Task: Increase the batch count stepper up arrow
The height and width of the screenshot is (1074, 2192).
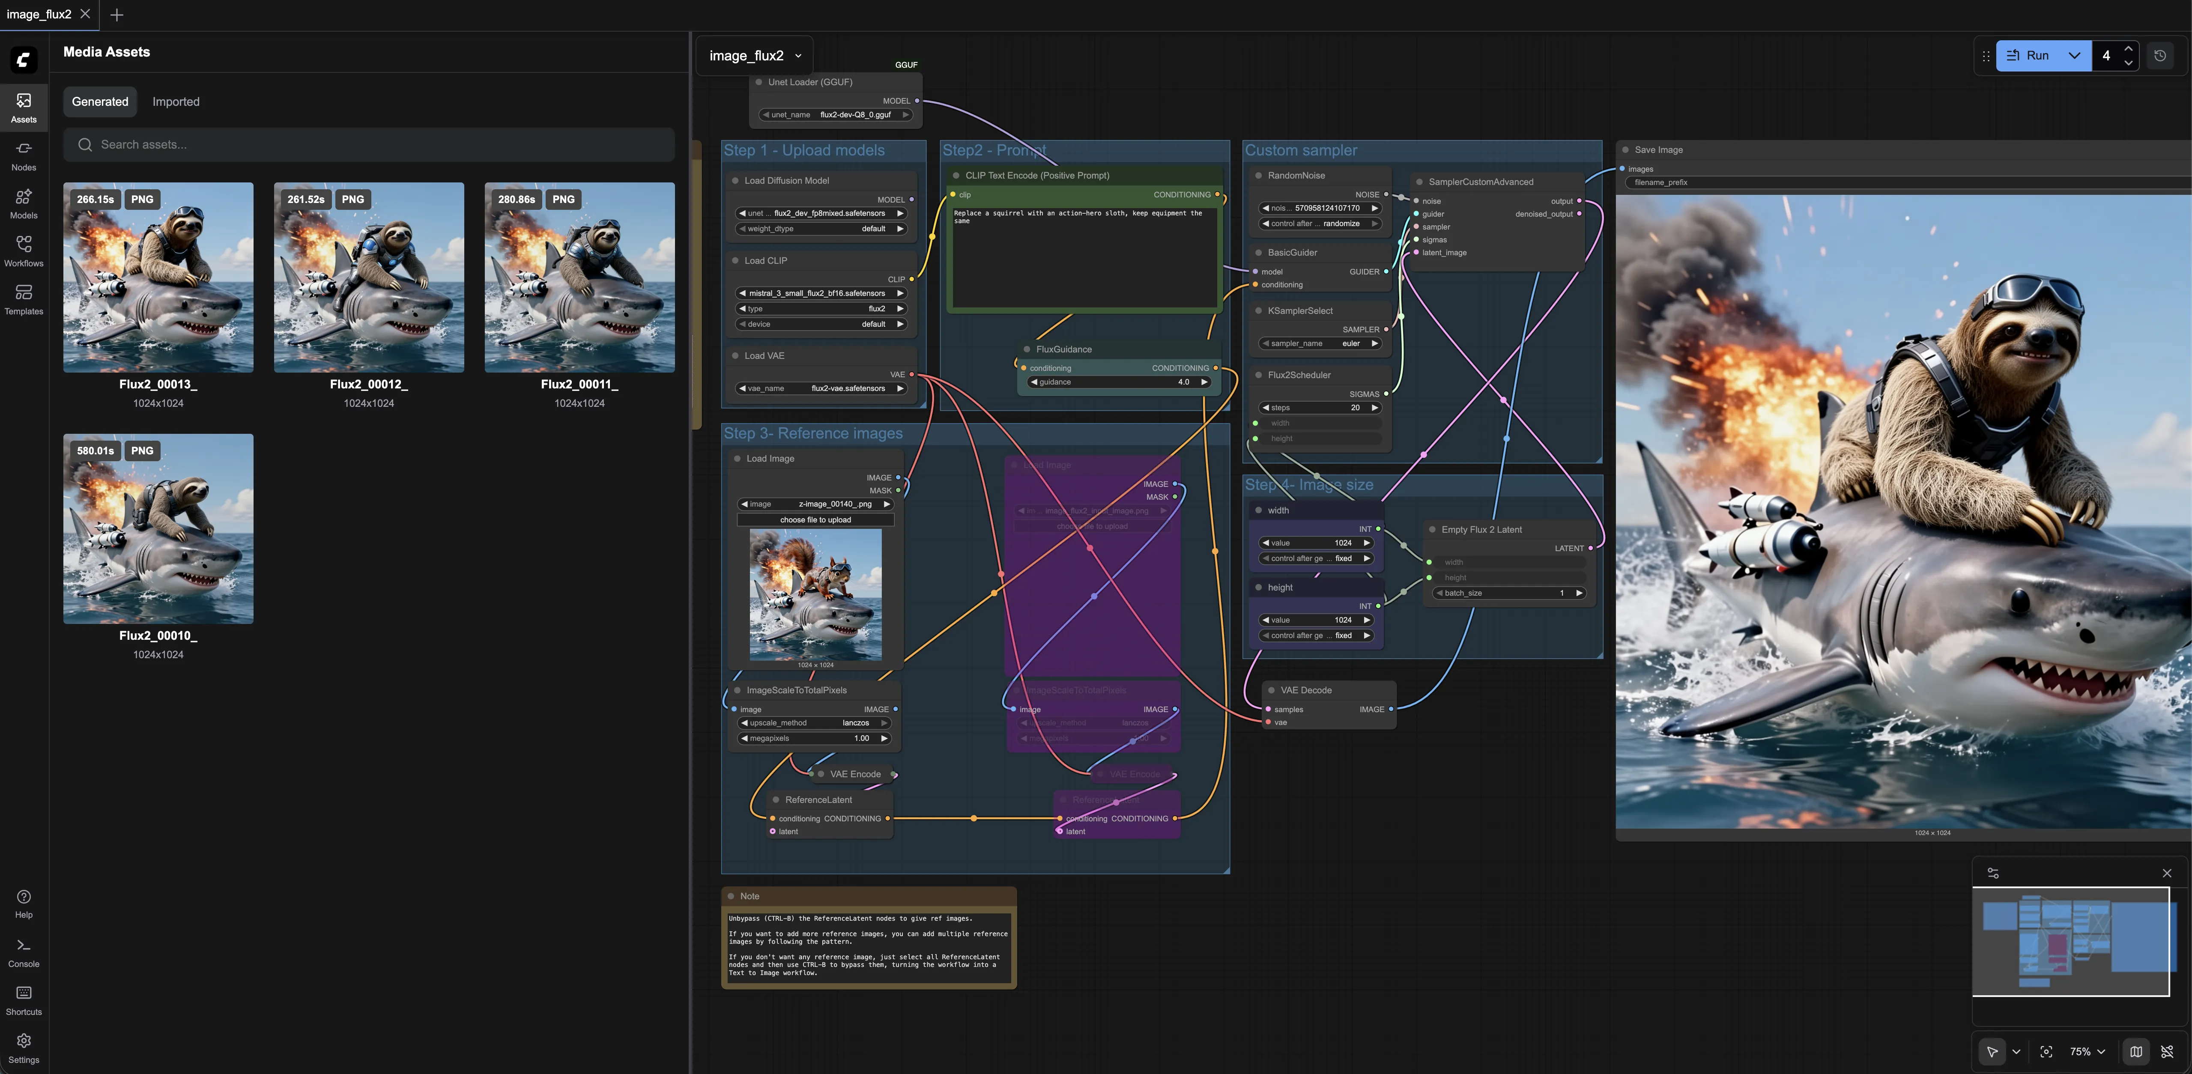Action: pyautogui.click(x=2128, y=48)
